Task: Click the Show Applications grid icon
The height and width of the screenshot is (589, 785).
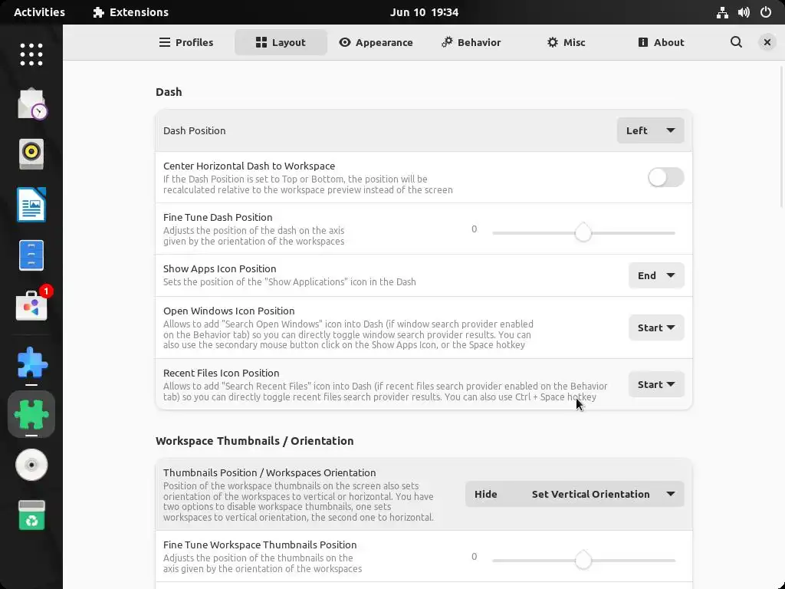Action: (x=31, y=54)
